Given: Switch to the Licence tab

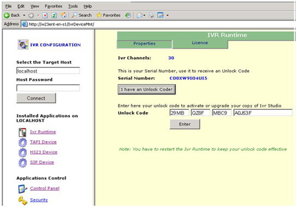Looking at the screenshot, I should pyautogui.click(x=200, y=43).
